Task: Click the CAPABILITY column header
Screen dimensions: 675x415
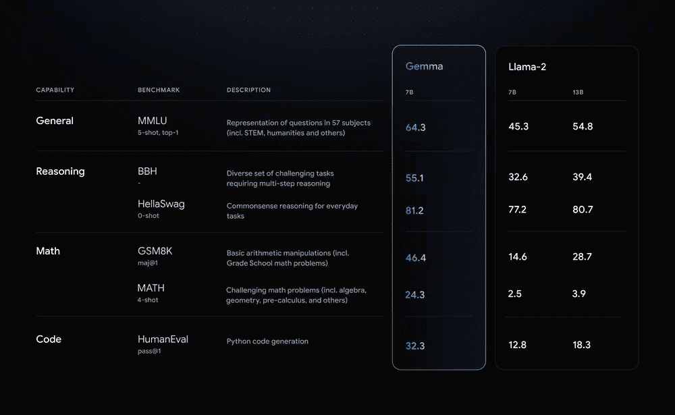Action: [x=55, y=90]
